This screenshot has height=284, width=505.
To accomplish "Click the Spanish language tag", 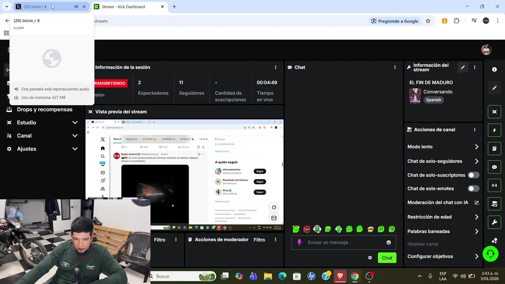I will point(433,100).
